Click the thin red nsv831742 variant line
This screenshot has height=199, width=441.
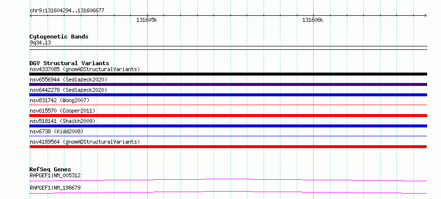(x=228, y=105)
